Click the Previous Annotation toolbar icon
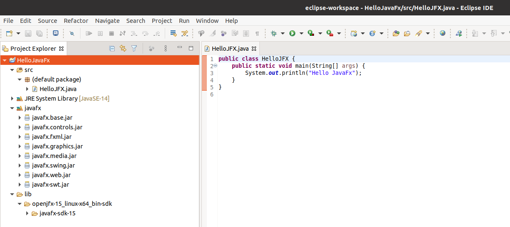This screenshot has height=227, width=510. tap(494, 33)
